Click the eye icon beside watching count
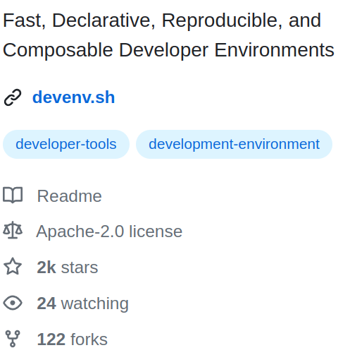Screen dimensions: 350x355 coord(13,303)
